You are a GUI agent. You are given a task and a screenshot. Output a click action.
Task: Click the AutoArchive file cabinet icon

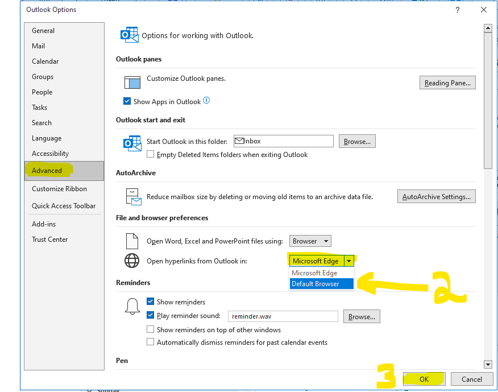click(x=132, y=197)
